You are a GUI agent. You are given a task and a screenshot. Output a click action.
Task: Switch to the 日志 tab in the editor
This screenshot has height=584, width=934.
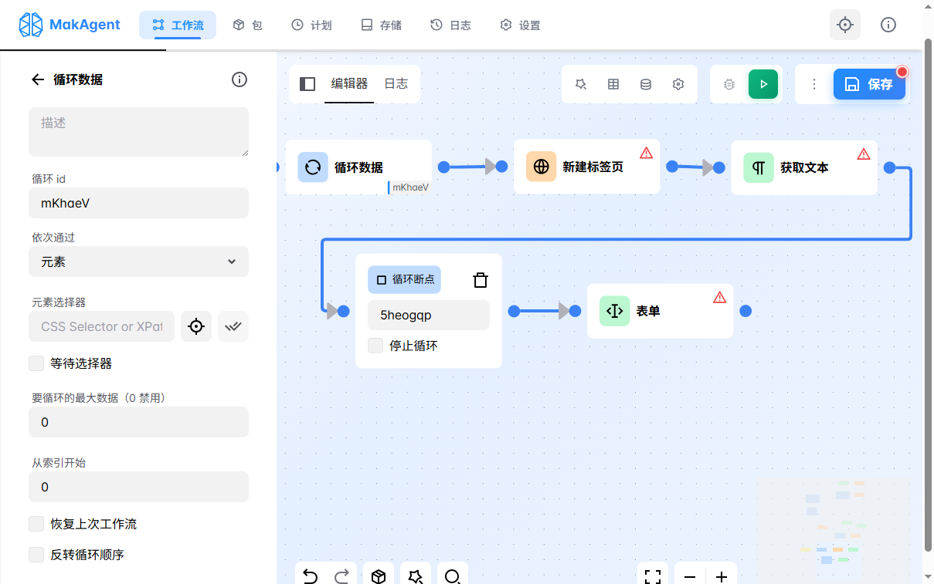tap(396, 84)
